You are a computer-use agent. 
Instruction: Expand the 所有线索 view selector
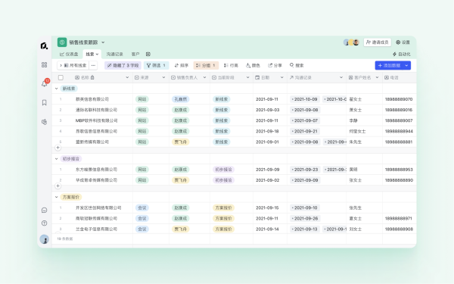click(73, 65)
